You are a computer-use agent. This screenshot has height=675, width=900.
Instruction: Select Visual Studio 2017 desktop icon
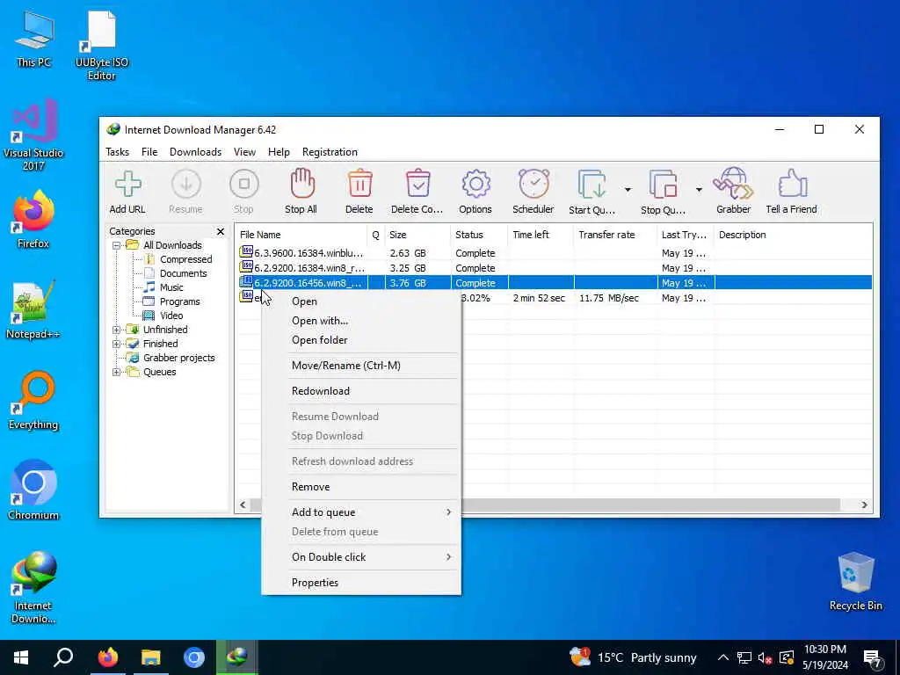pos(33,134)
